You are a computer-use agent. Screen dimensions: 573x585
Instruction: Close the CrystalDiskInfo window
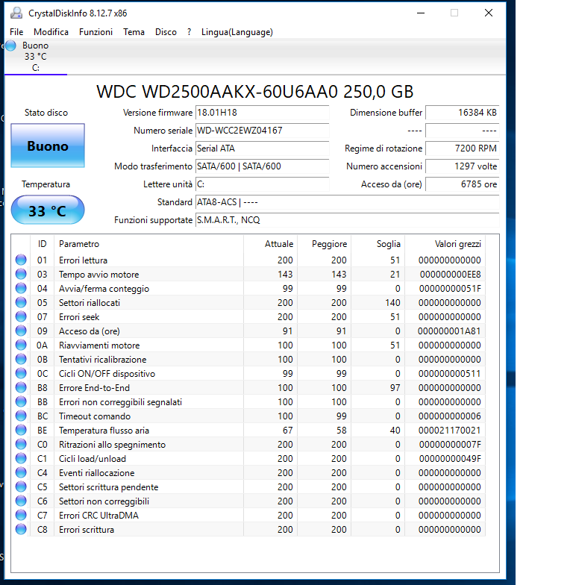489,13
